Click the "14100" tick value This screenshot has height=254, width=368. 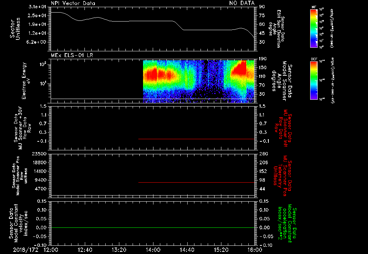pyautogui.click(x=39, y=171)
